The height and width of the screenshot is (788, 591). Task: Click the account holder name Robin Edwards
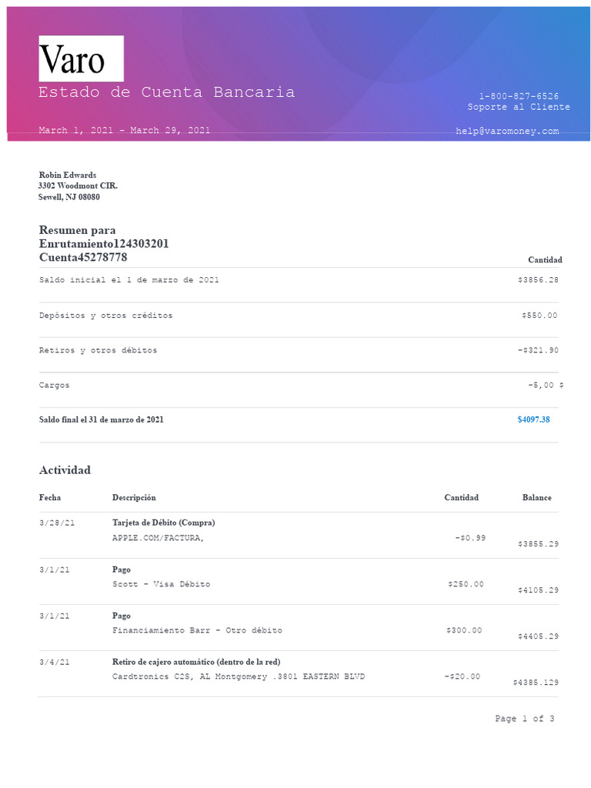[68, 175]
